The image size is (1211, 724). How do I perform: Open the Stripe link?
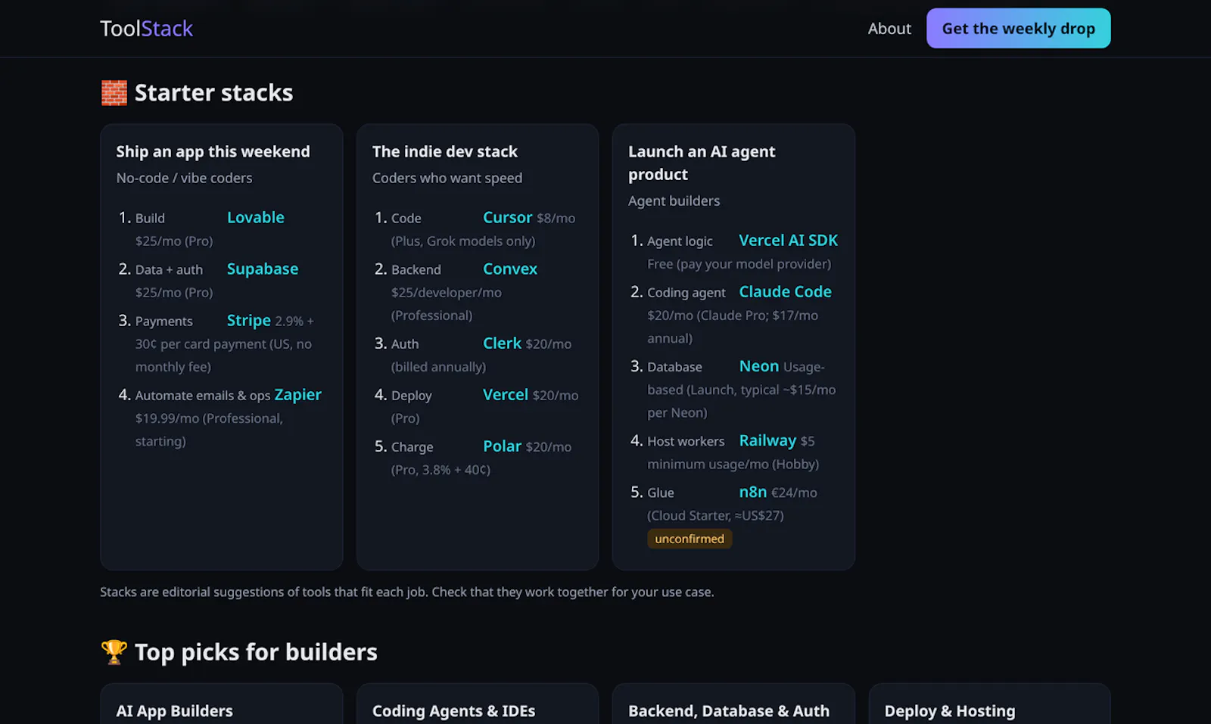click(x=249, y=320)
